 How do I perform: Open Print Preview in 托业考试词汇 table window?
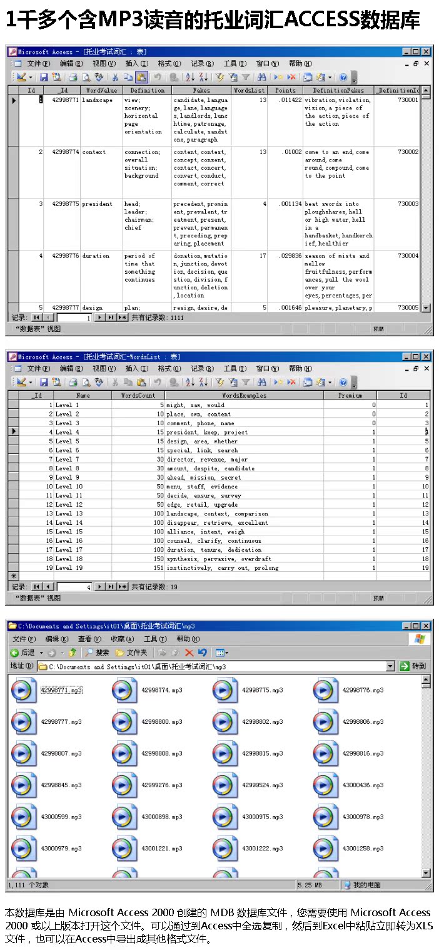pyautogui.click(x=86, y=77)
